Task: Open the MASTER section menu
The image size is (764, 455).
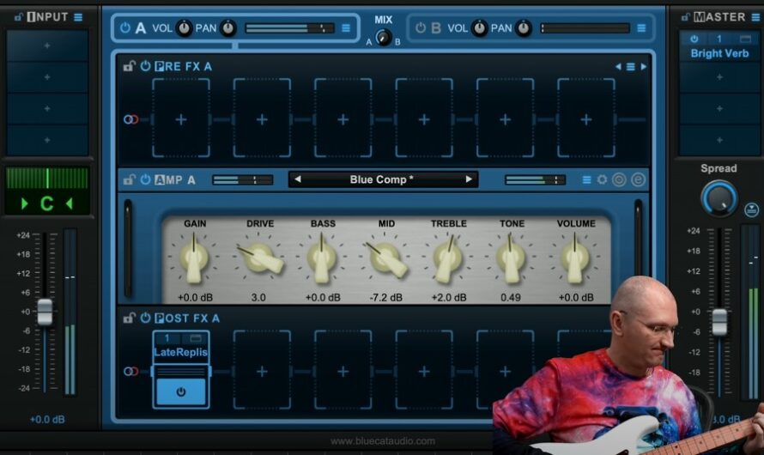Action: (x=755, y=17)
